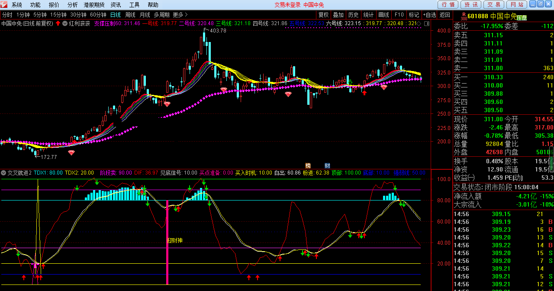Expand the 红利滚滚 indicator dropdown arrow
554x291 pixels.
click(x=65, y=23)
